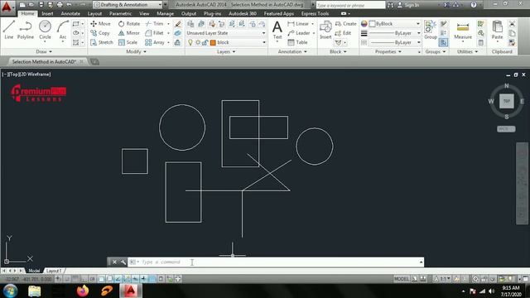Open the ByBlock object color dropdown
The image size is (530, 298).
pos(394,24)
